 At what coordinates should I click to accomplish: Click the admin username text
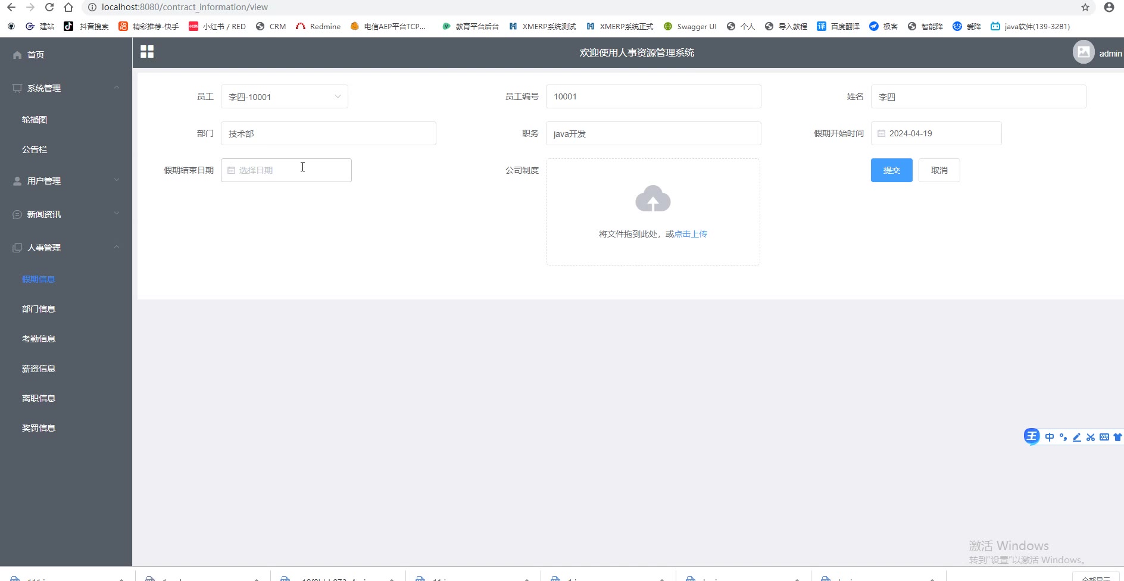[x=1110, y=53]
